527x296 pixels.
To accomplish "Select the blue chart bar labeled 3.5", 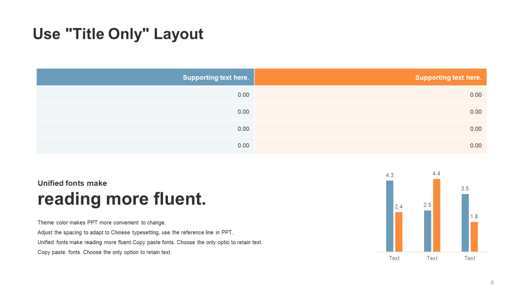I will 465,222.
